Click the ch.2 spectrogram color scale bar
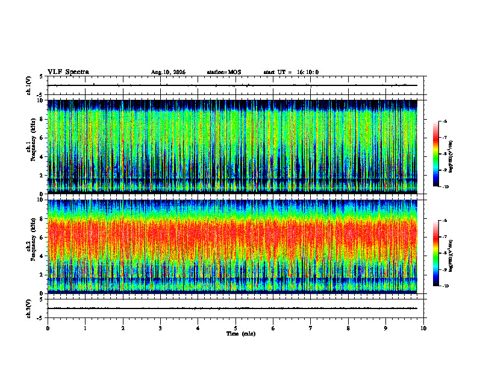This screenshot has height=368, width=477. click(435, 253)
